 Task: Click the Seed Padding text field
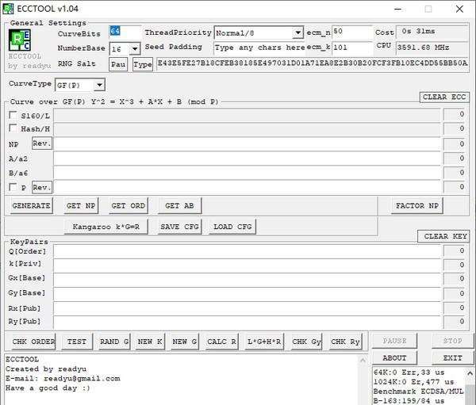[x=259, y=48]
